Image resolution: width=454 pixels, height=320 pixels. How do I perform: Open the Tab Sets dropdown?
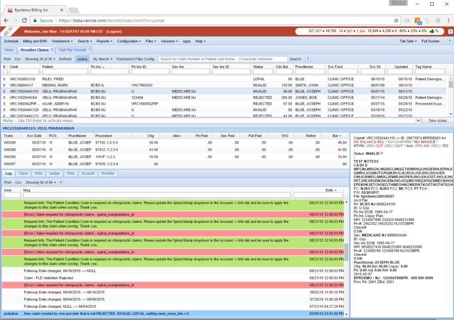pyautogui.click(x=407, y=41)
